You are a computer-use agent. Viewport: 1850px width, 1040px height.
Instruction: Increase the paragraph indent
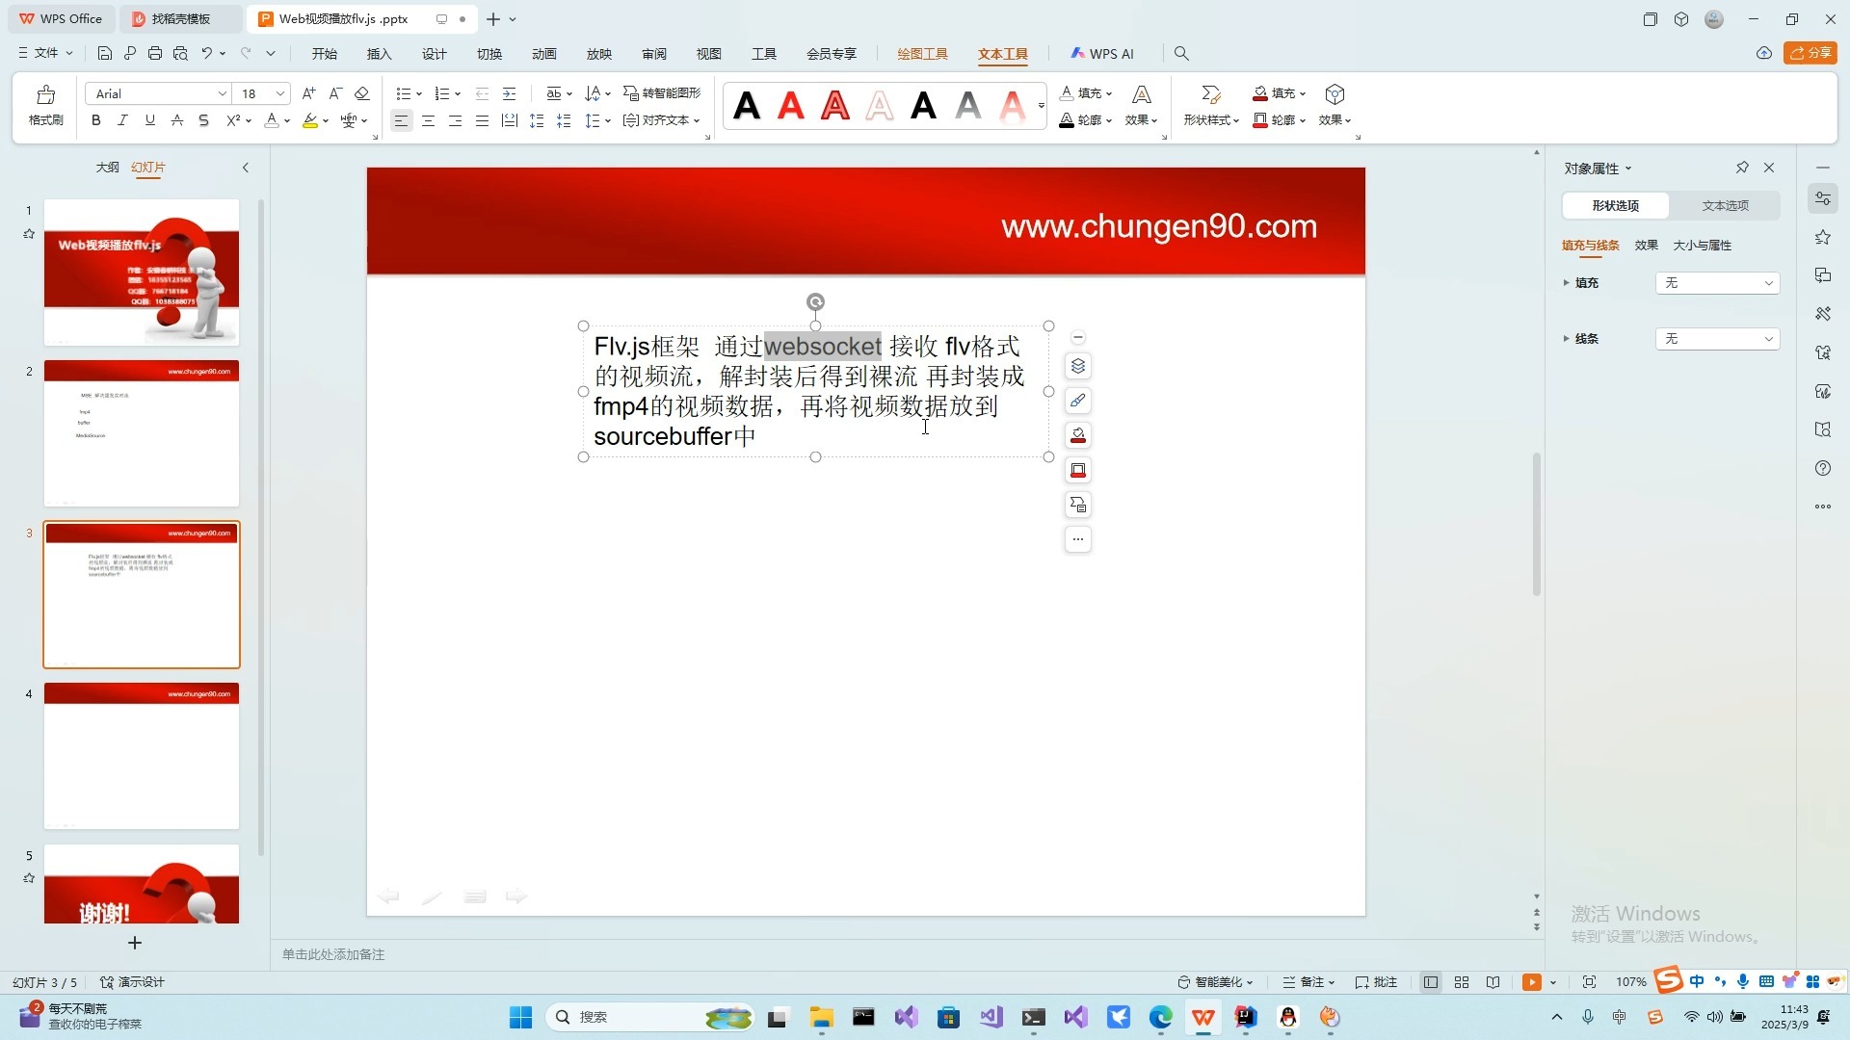point(509,93)
